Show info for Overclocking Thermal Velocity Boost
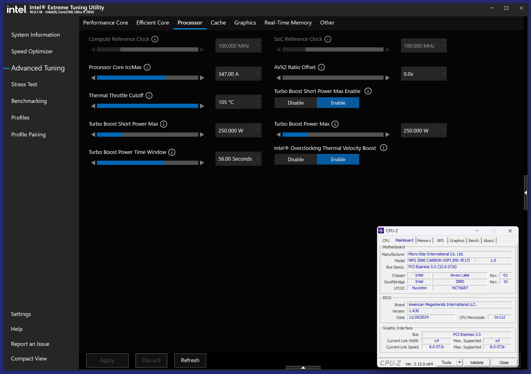The width and height of the screenshot is (531, 374). coord(384,148)
